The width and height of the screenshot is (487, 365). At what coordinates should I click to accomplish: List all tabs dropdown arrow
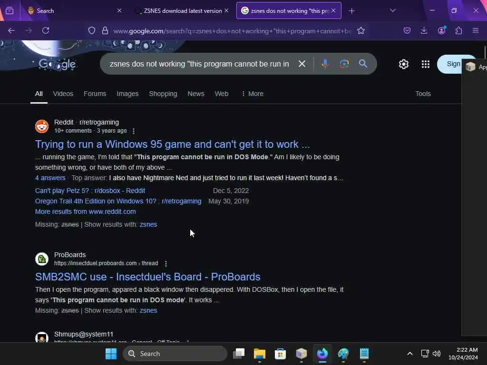click(393, 11)
